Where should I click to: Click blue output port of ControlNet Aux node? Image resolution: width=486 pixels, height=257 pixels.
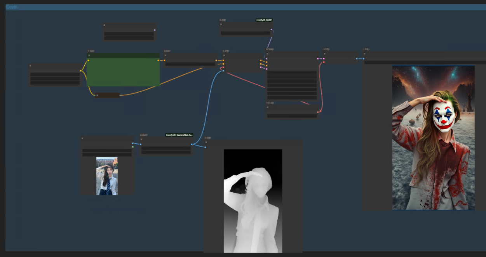click(x=192, y=144)
